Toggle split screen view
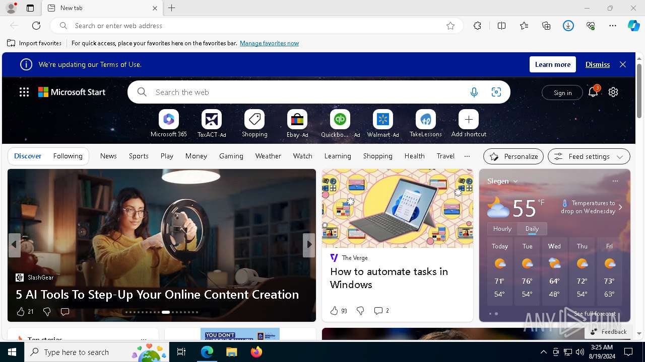The image size is (645, 362). tap(501, 26)
